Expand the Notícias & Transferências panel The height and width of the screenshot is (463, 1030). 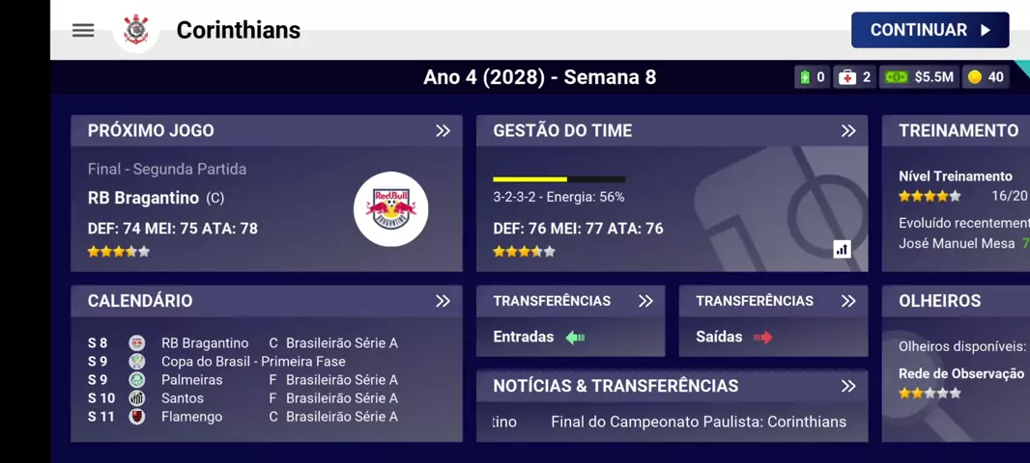[848, 386]
